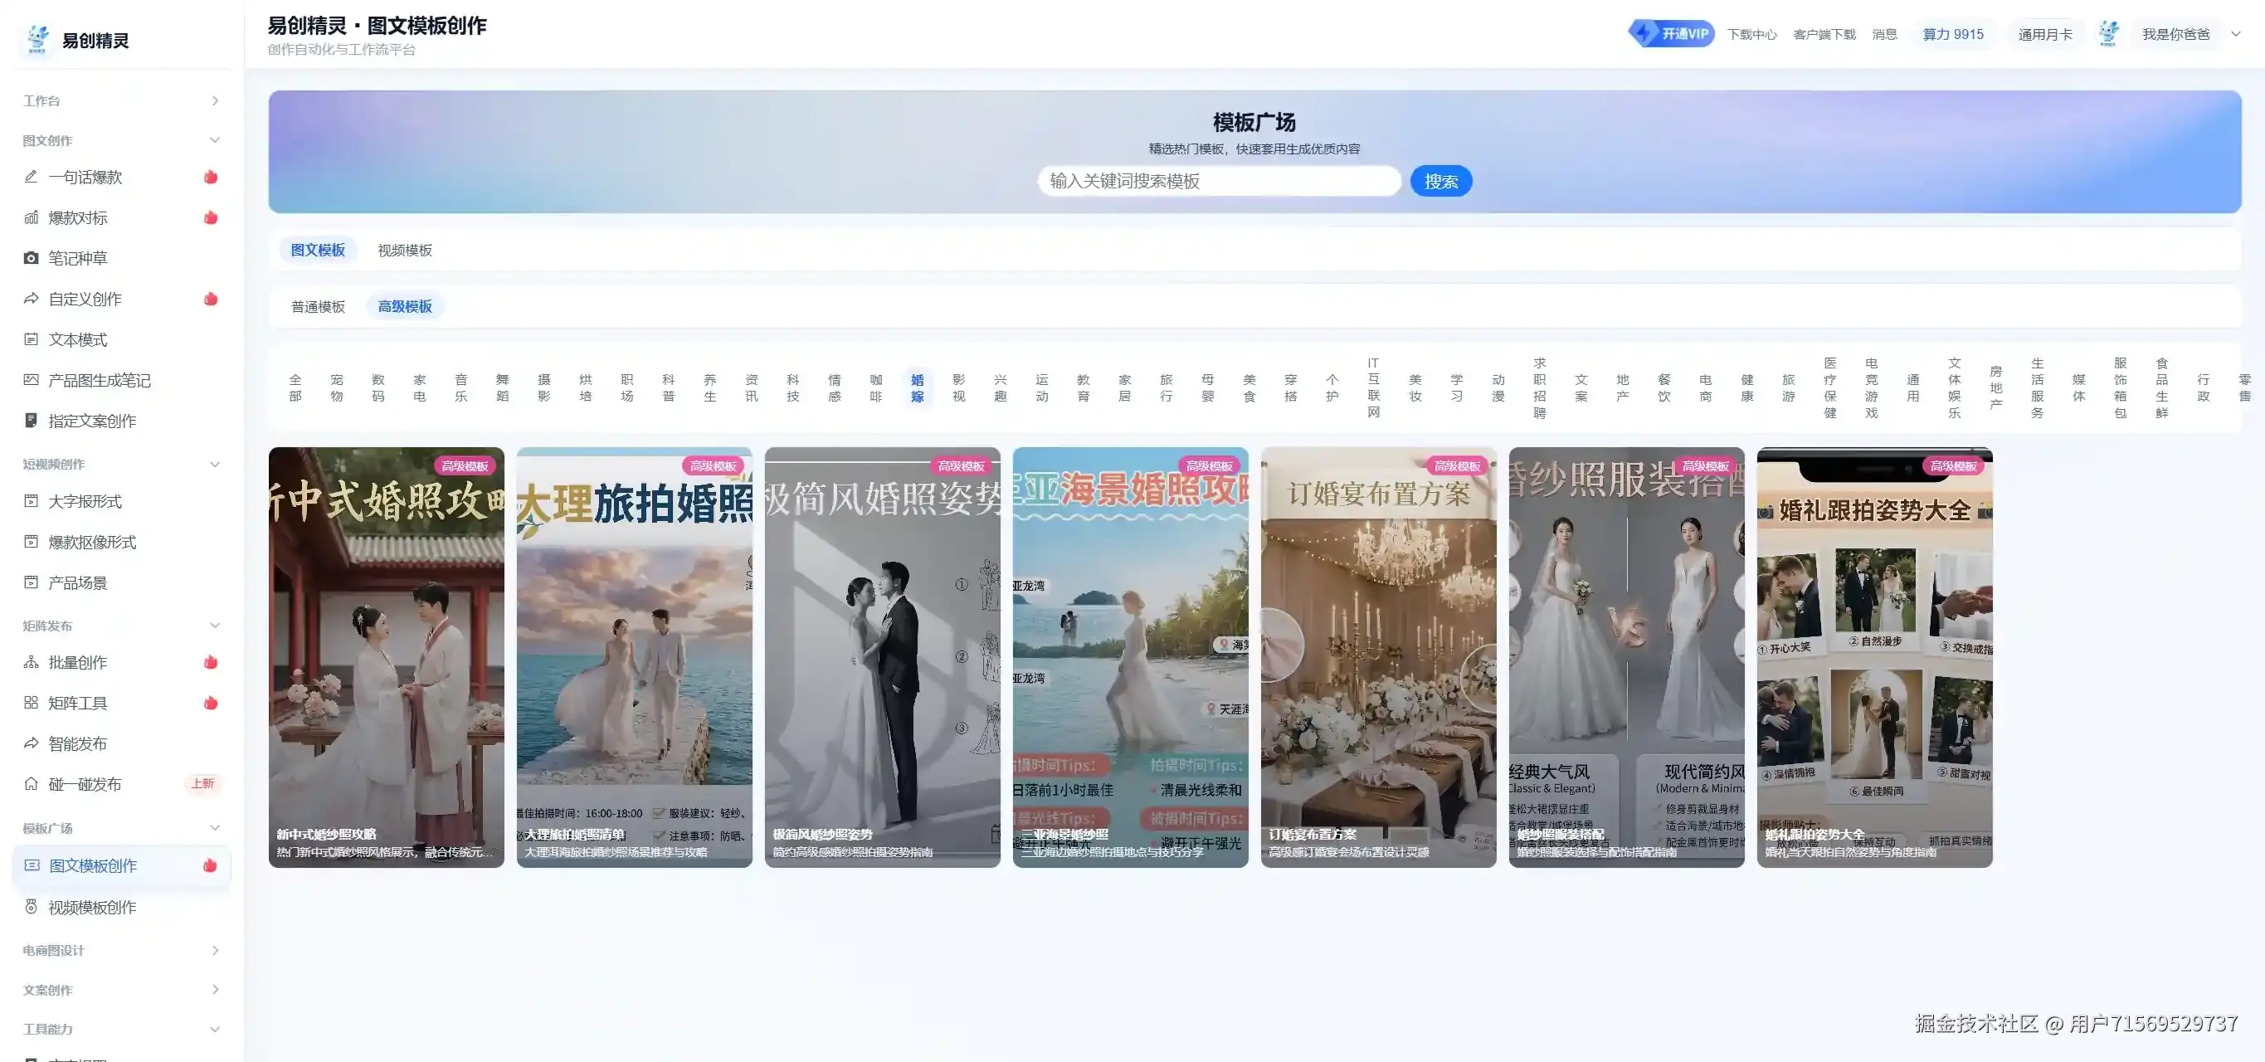Screen dimensions: 2265x1062
Task: Select 产品图生成笔记
Action: coord(99,380)
